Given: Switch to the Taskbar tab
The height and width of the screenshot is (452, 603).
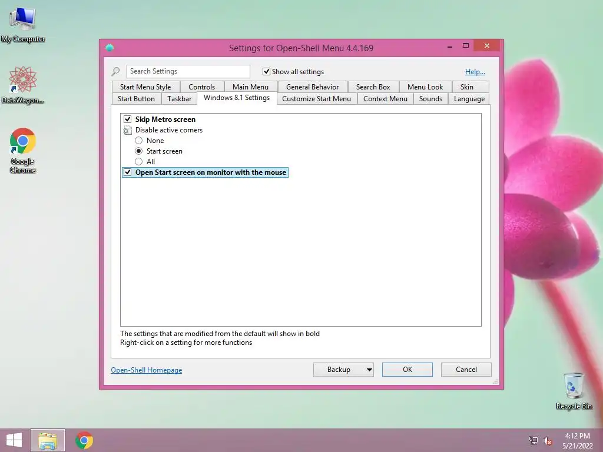Looking at the screenshot, I should [x=179, y=99].
